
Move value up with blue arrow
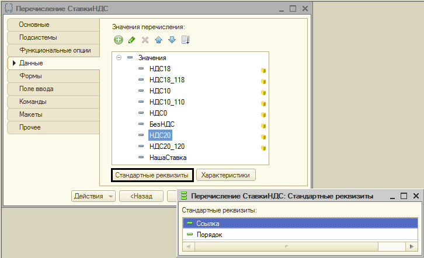click(x=159, y=40)
